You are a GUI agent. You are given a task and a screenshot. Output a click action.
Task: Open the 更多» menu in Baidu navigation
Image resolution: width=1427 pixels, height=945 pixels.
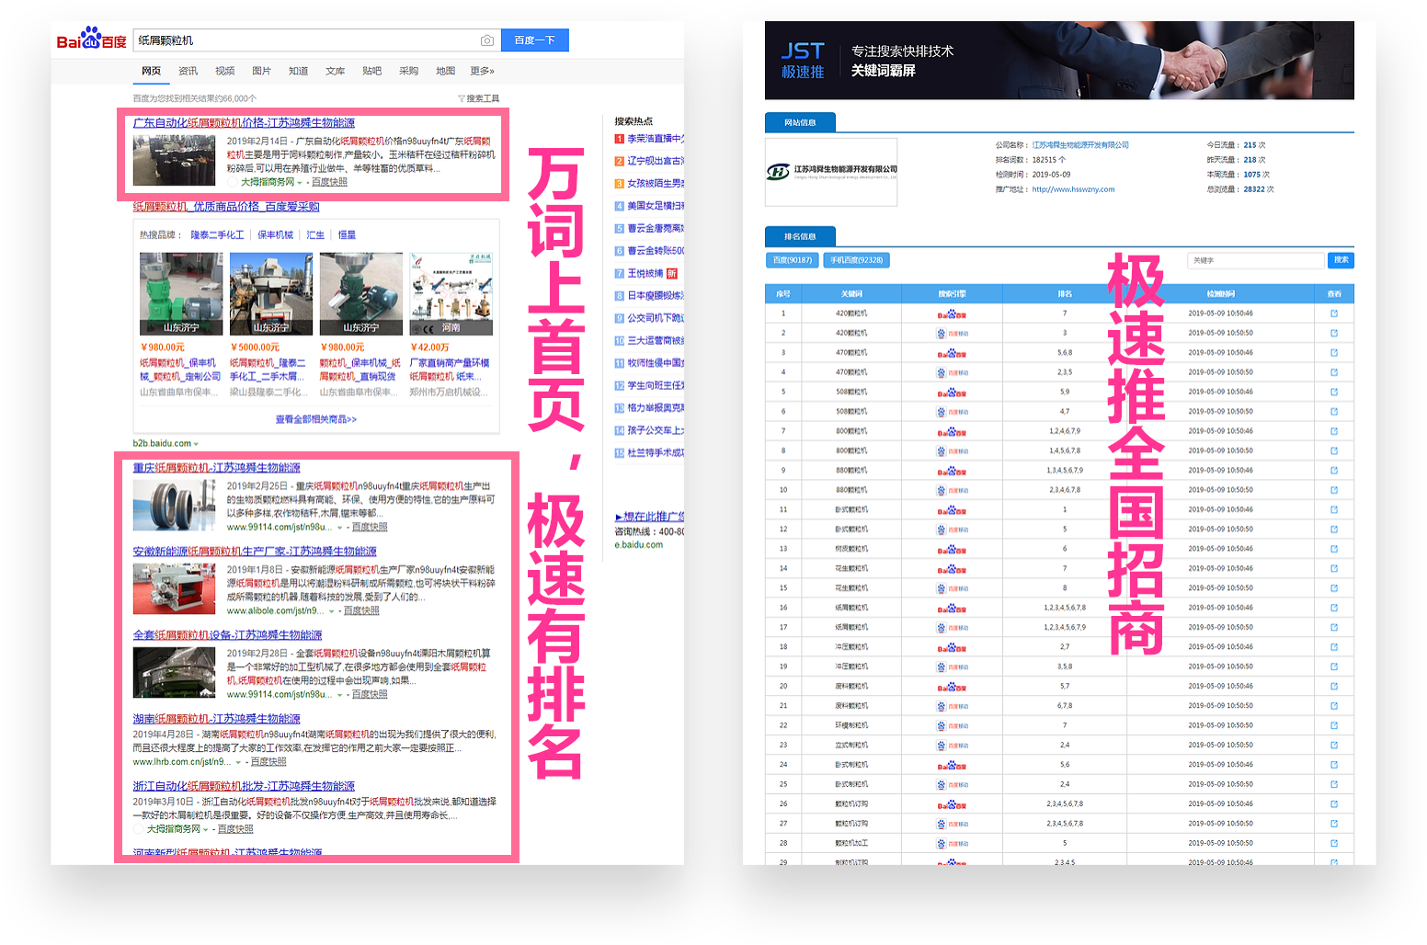pyautogui.click(x=482, y=71)
